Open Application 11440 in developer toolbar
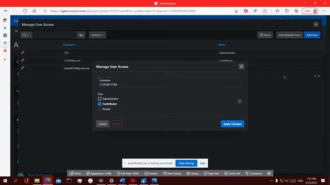 99,174
